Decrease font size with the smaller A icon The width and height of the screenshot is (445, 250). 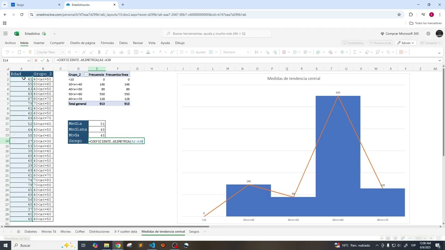91,52
